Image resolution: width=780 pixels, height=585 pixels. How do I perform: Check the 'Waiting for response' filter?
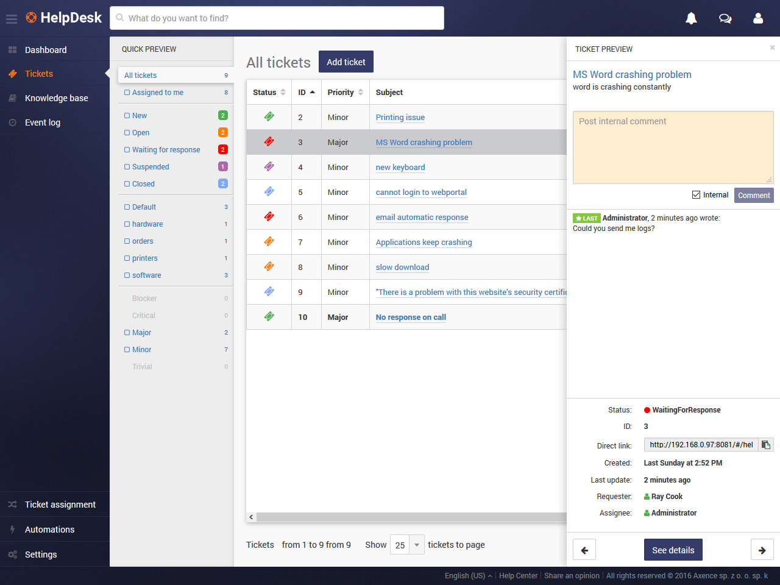pyautogui.click(x=127, y=150)
